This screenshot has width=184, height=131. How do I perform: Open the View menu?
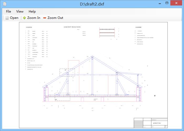pos(20,11)
